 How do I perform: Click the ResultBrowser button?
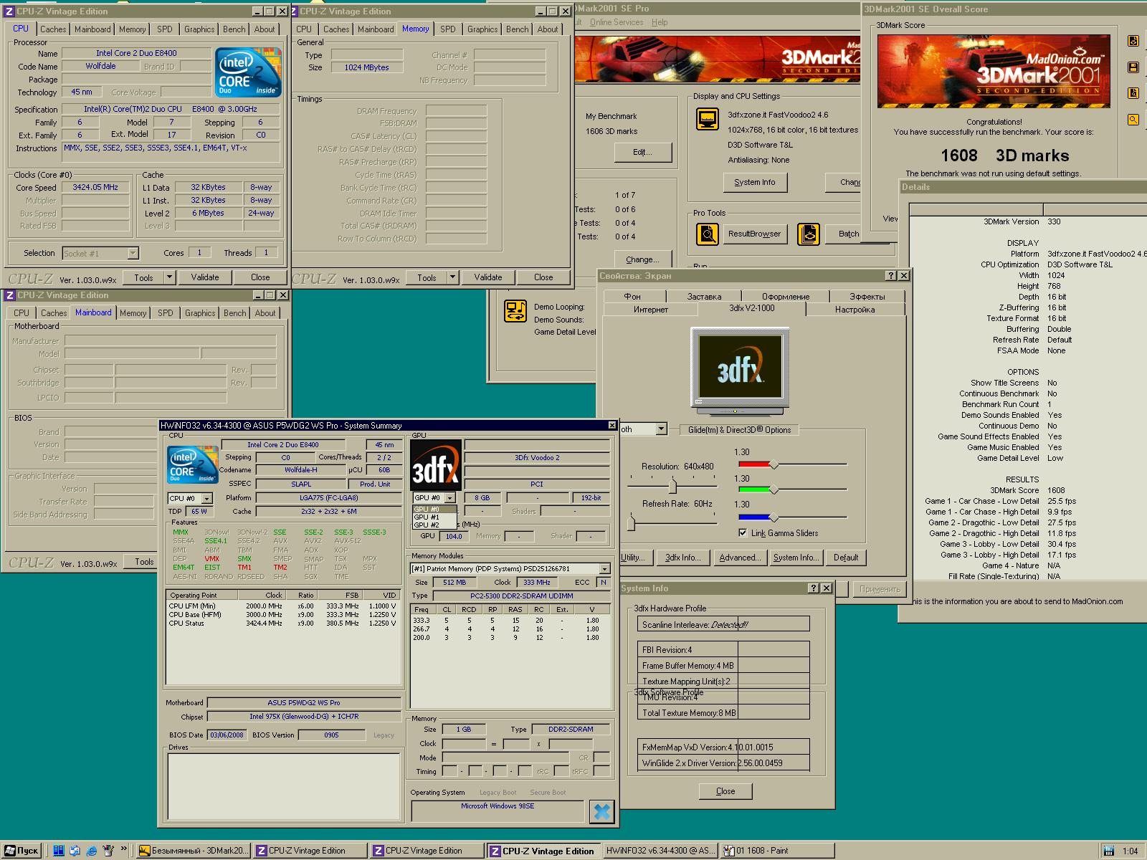(x=754, y=234)
